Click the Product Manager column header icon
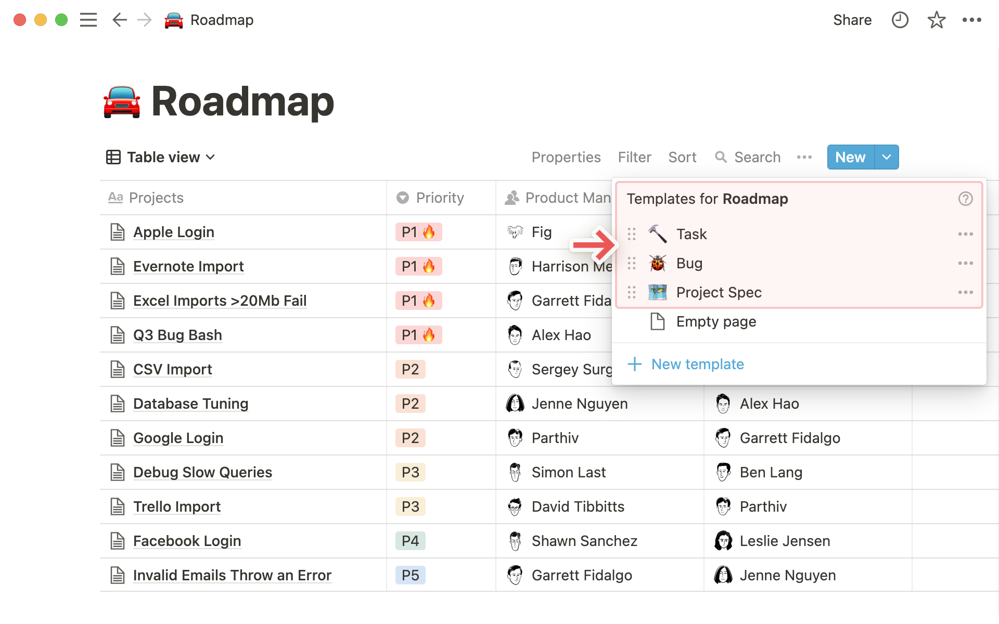The height and width of the screenshot is (624, 999). click(x=511, y=197)
